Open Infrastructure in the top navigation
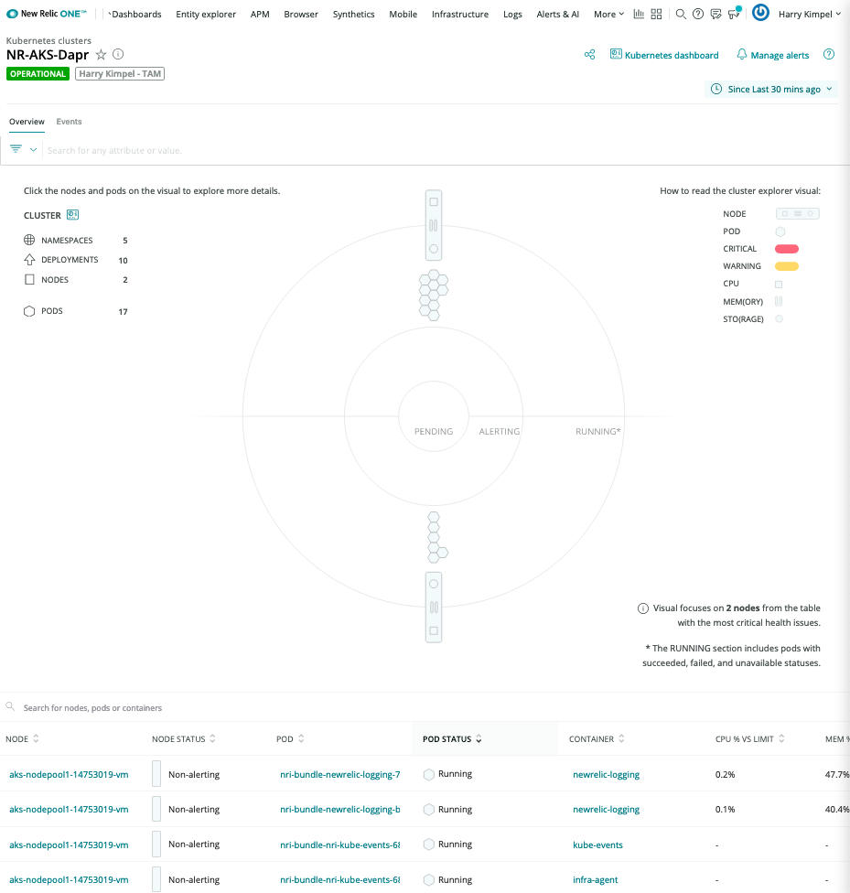This screenshot has height=893, width=850. point(459,14)
